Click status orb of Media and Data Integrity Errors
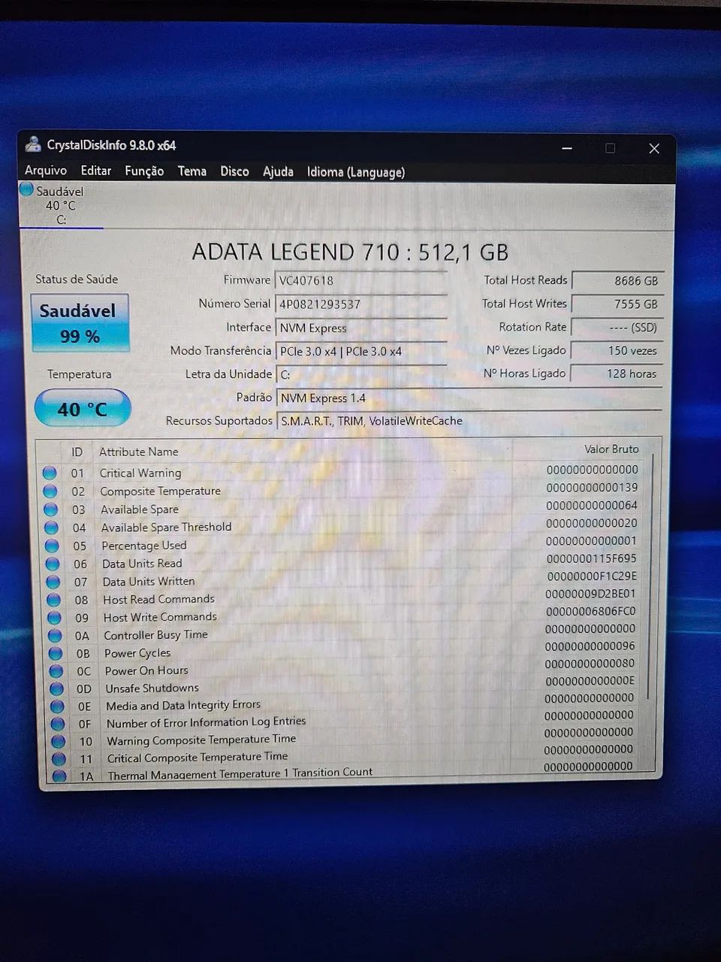 pyautogui.click(x=57, y=706)
